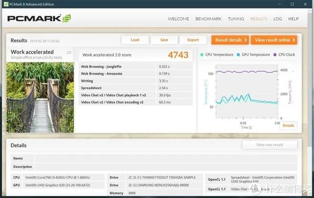The height and width of the screenshot is (198, 314).
Task: Click the Intel Core i5-8265U CPU entry
Action: point(58,178)
